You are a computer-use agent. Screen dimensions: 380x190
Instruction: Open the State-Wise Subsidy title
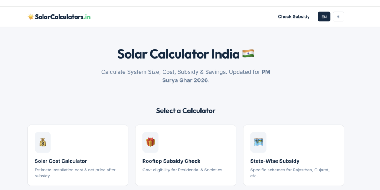coord(275,161)
